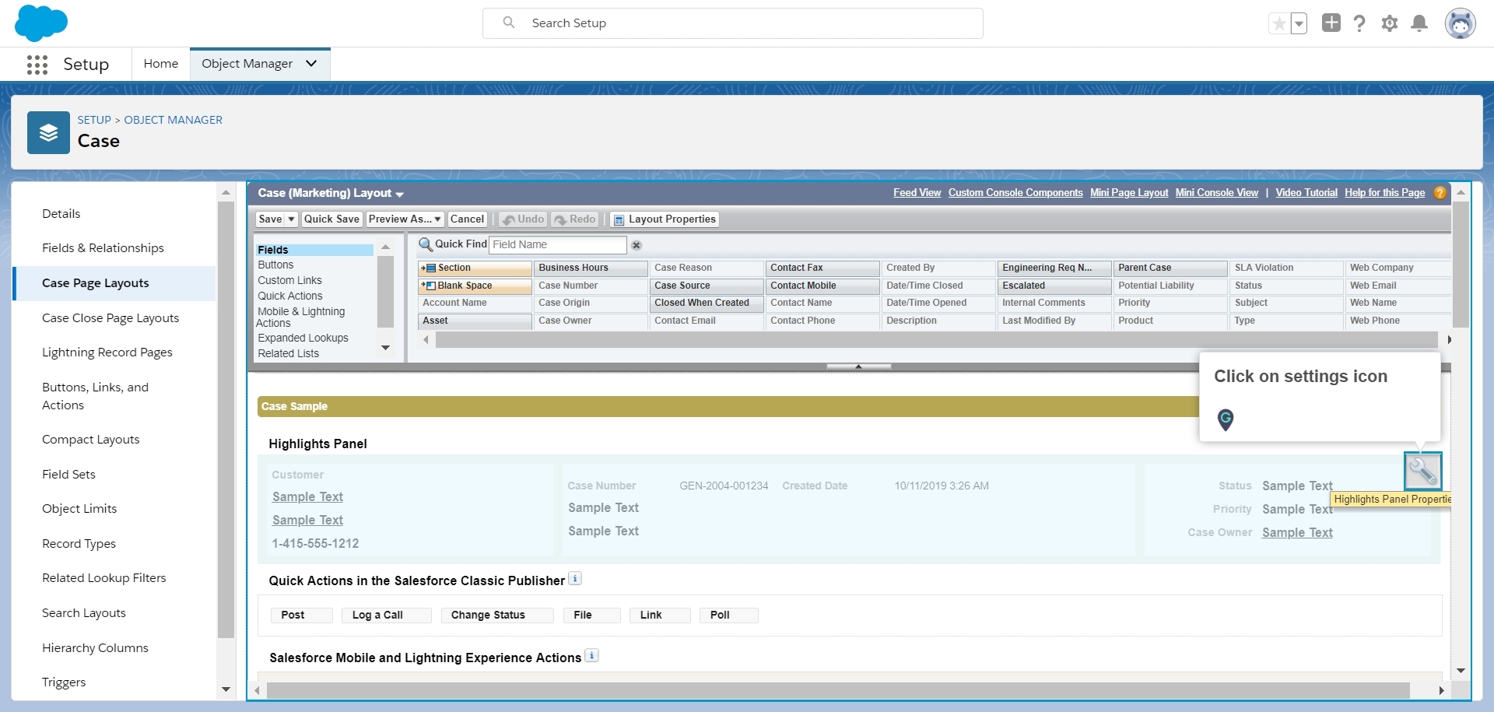Click the Search Setup input field

[732, 23]
